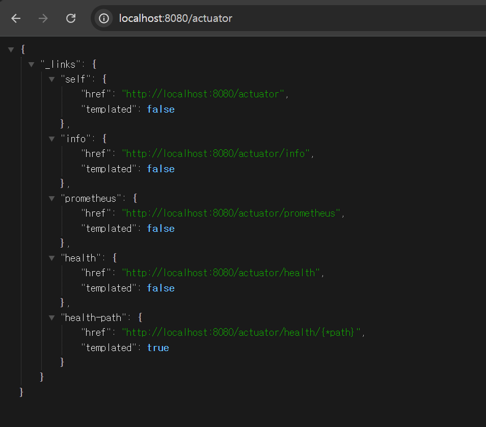The image size is (486, 427).
Task: Collapse the "prometheus" node
Action: [x=52, y=198]
